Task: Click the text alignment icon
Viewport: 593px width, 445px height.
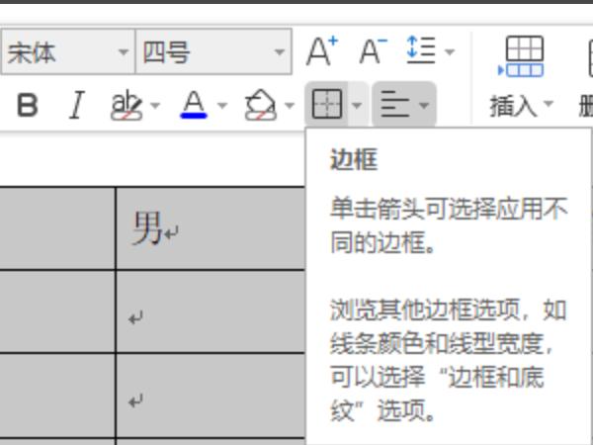Action: 395,104
